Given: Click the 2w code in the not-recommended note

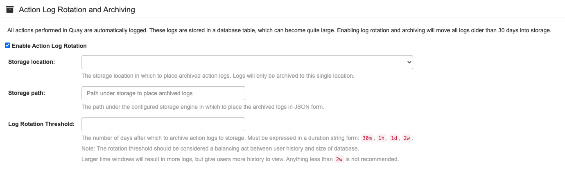Looking at the screenshot, I should tap(339, 159).
